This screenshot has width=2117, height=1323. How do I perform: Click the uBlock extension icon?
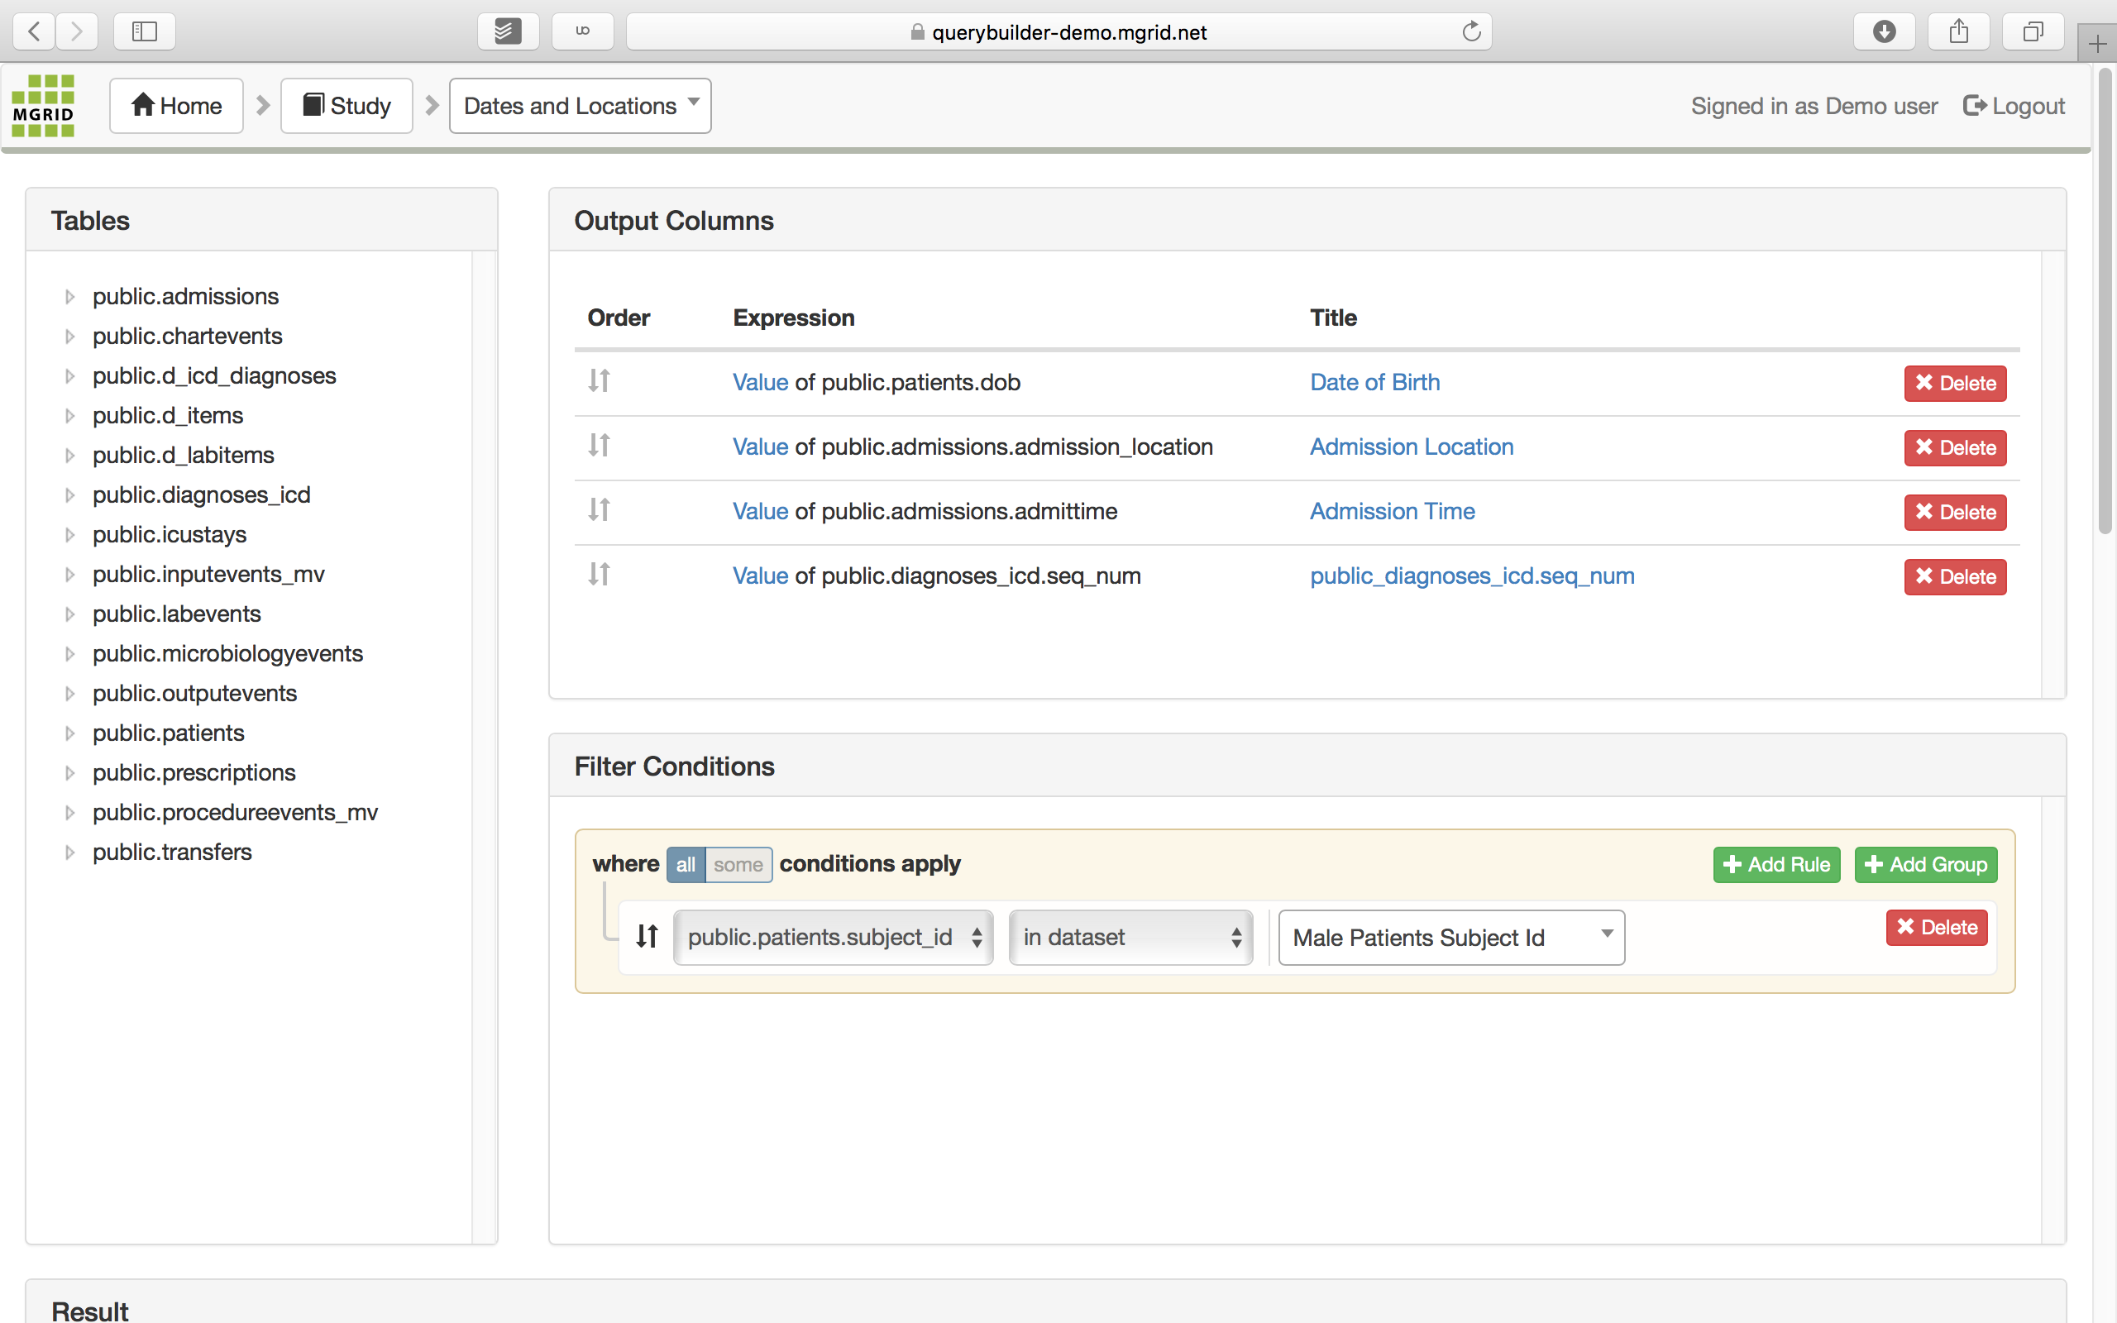[x=583, y=31]
